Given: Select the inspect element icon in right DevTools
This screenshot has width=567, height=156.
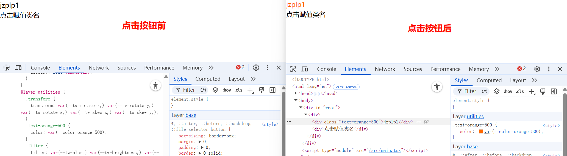Looking at the screenshot, I should click(293, 69).
